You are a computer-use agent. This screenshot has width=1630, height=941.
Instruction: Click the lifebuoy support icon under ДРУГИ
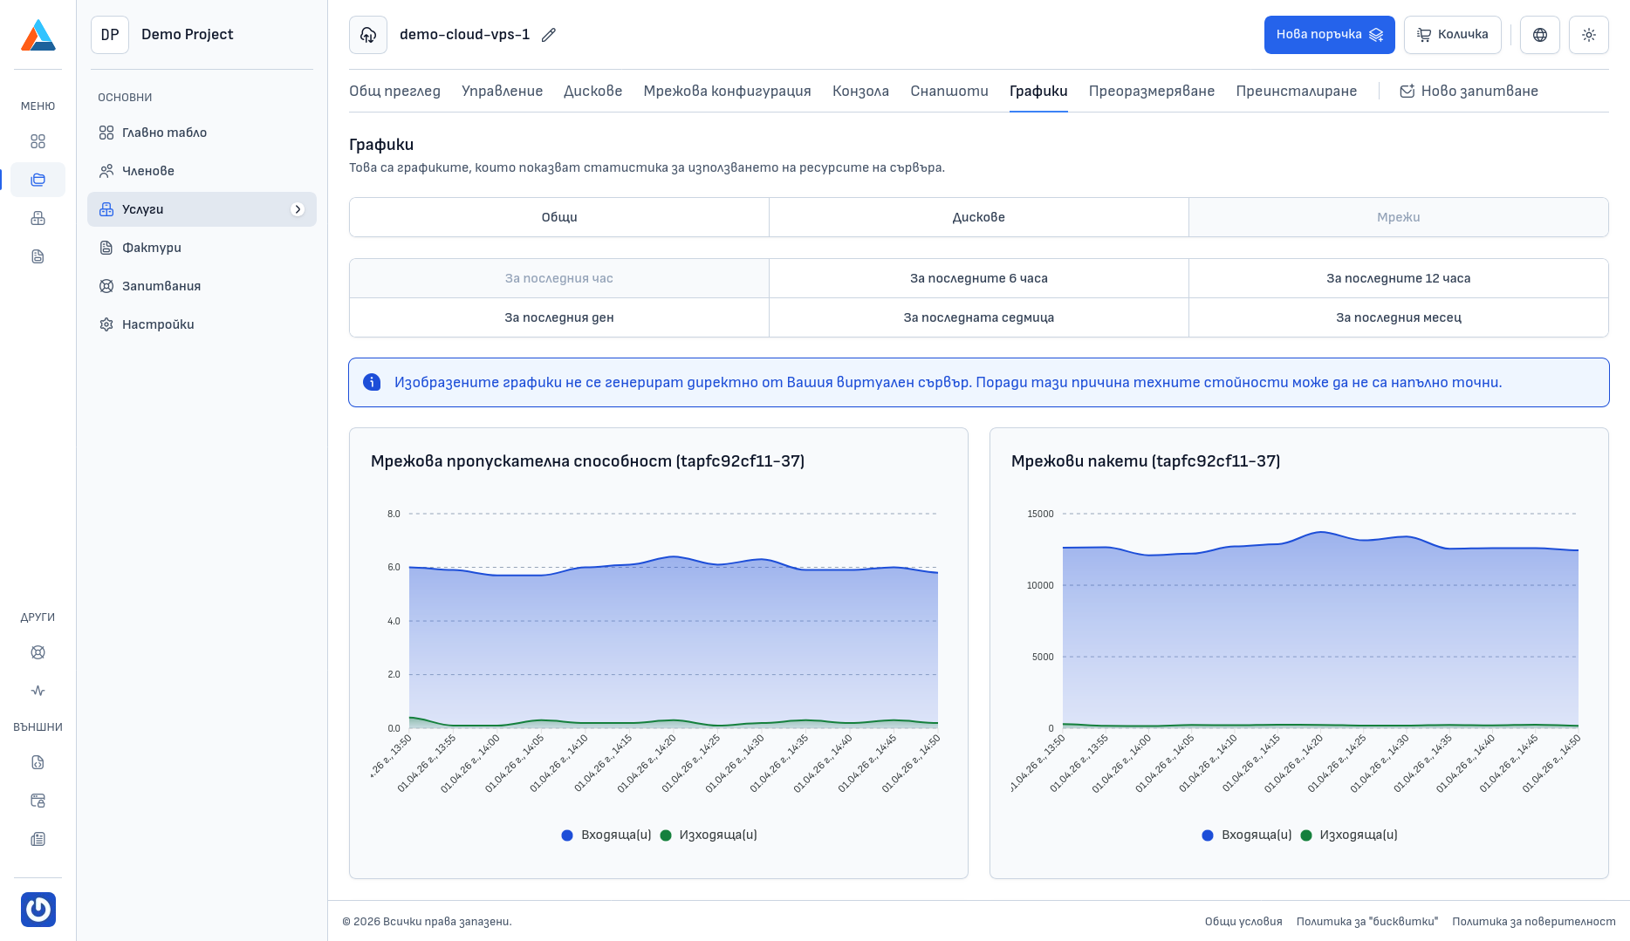point(38,652)
